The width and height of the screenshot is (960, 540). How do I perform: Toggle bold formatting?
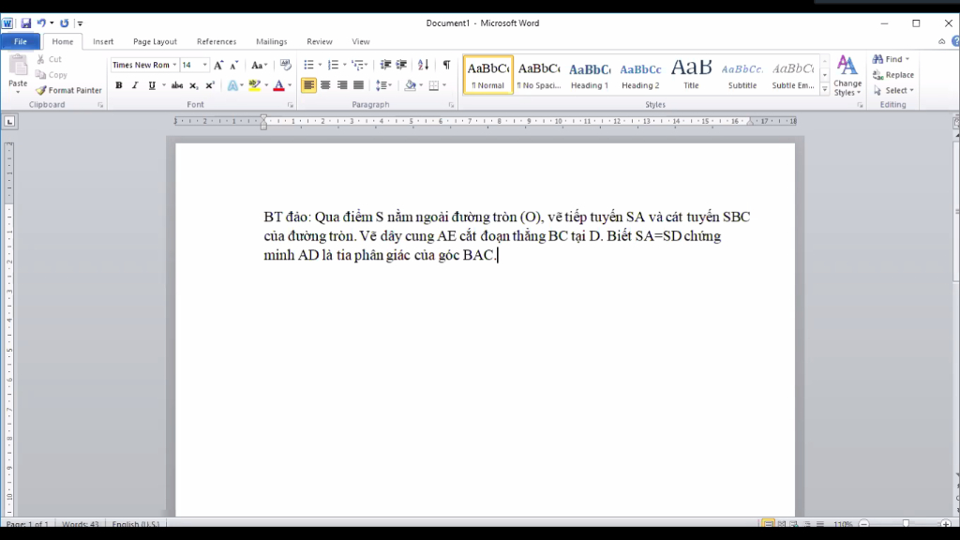(x=119, y=85)
